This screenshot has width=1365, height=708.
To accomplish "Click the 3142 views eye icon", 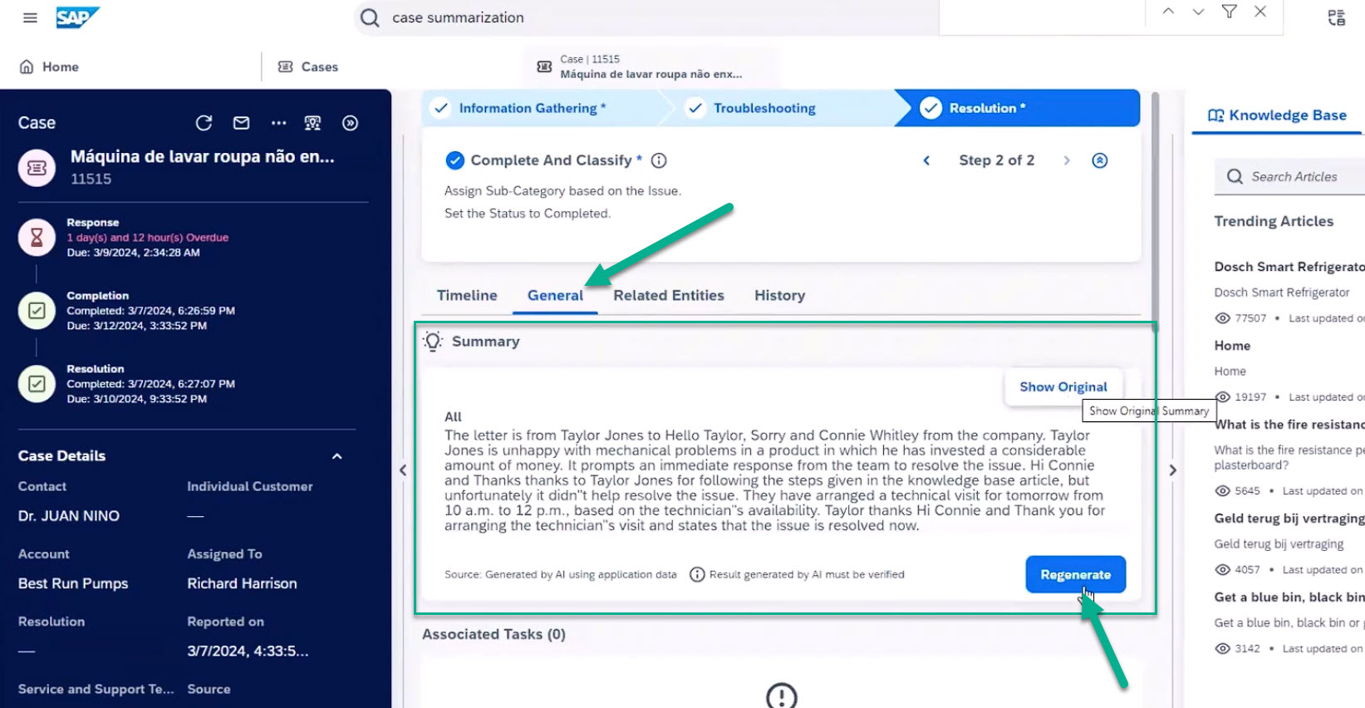I will coord(1222,649).
